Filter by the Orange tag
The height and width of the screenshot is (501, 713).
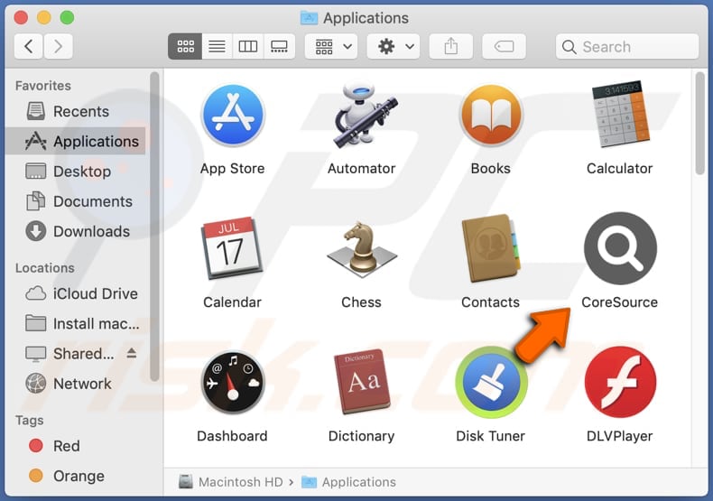[75, 476]
